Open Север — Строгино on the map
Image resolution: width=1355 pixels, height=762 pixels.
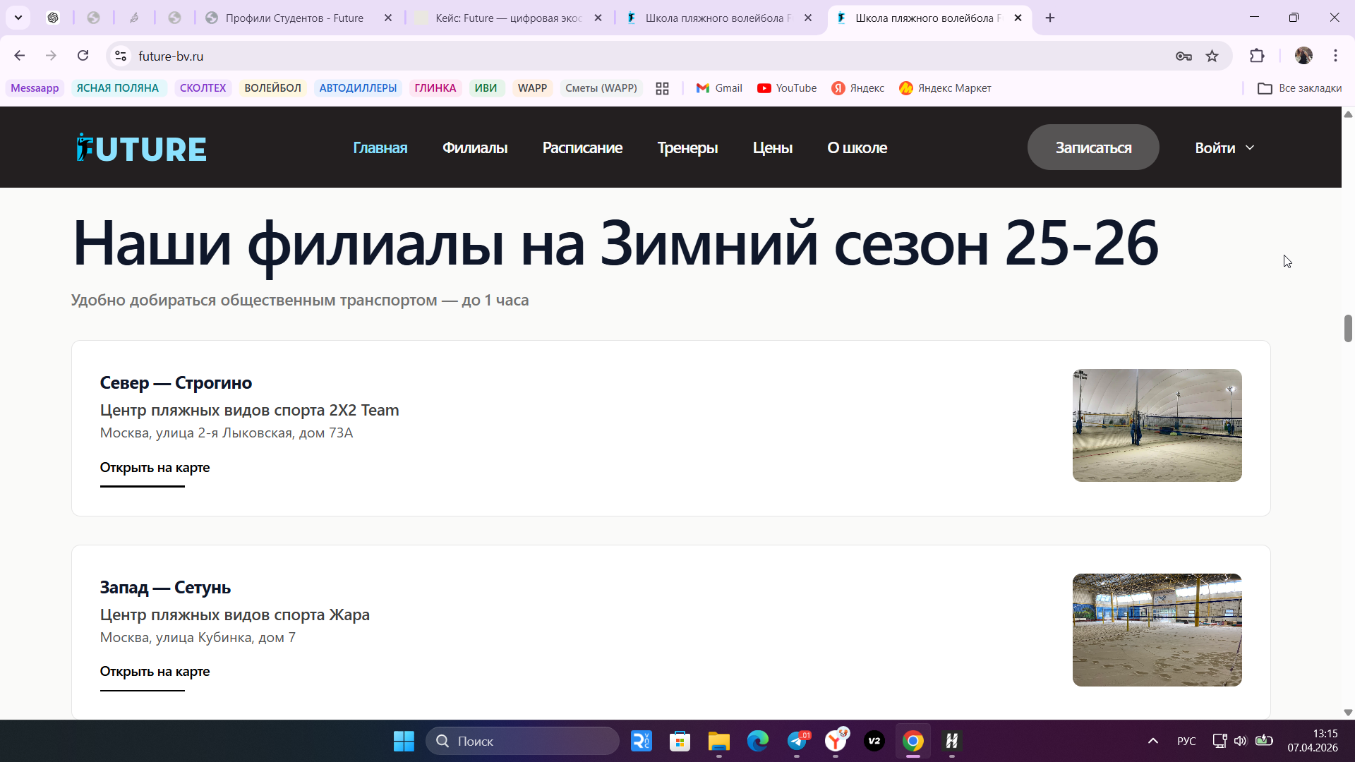click(155, 467)
